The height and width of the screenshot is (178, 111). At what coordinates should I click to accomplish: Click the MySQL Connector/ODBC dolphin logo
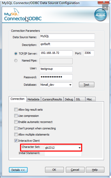[23, 14]
